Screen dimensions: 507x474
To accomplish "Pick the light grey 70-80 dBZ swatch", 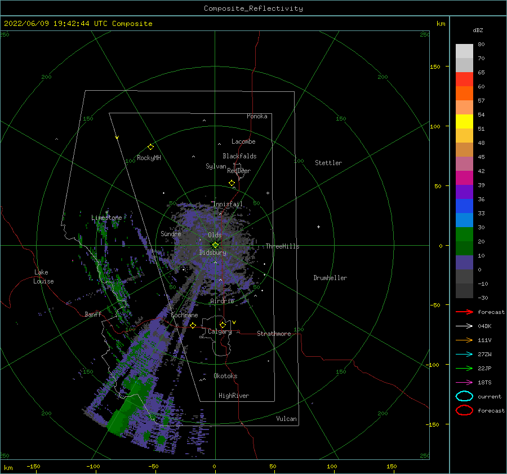I will pyautogui.click(x=464, y=51).
